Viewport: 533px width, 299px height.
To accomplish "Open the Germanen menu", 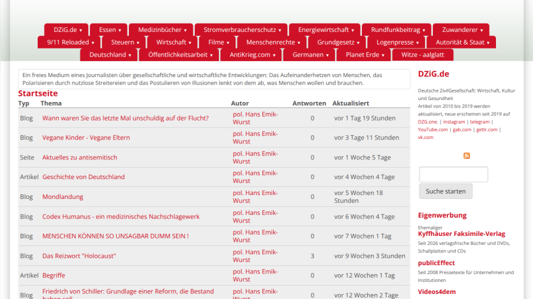I will click(x=310, y=55).
